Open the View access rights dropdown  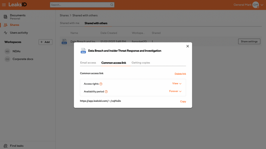pyautogui.click(x=177, y=83)
